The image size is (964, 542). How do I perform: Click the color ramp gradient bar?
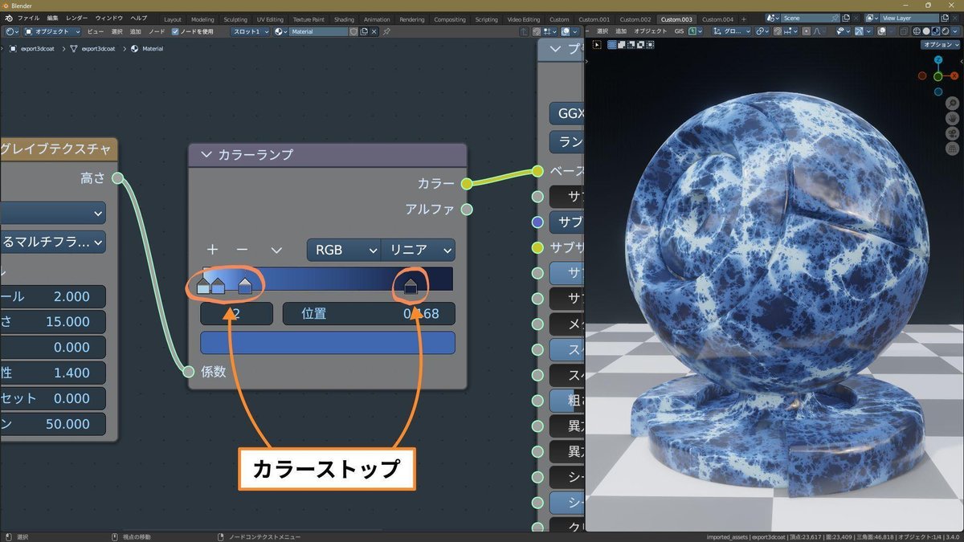click(328, 279)
